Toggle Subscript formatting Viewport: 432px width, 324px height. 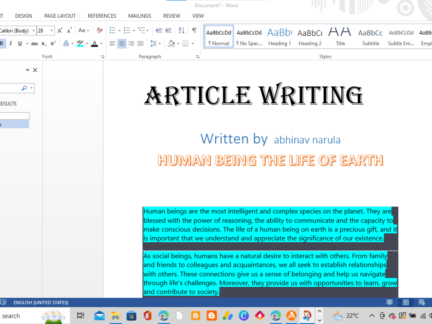44,44
